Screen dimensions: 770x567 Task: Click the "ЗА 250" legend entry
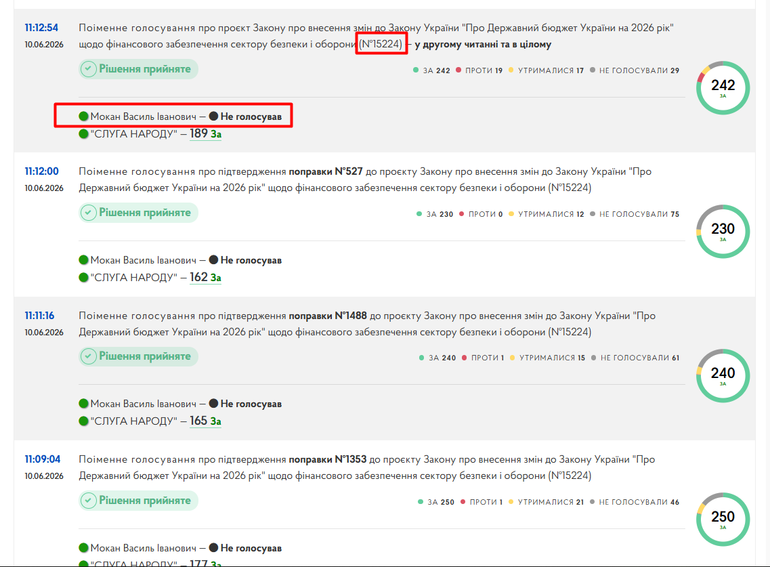[x=436, y=502]
